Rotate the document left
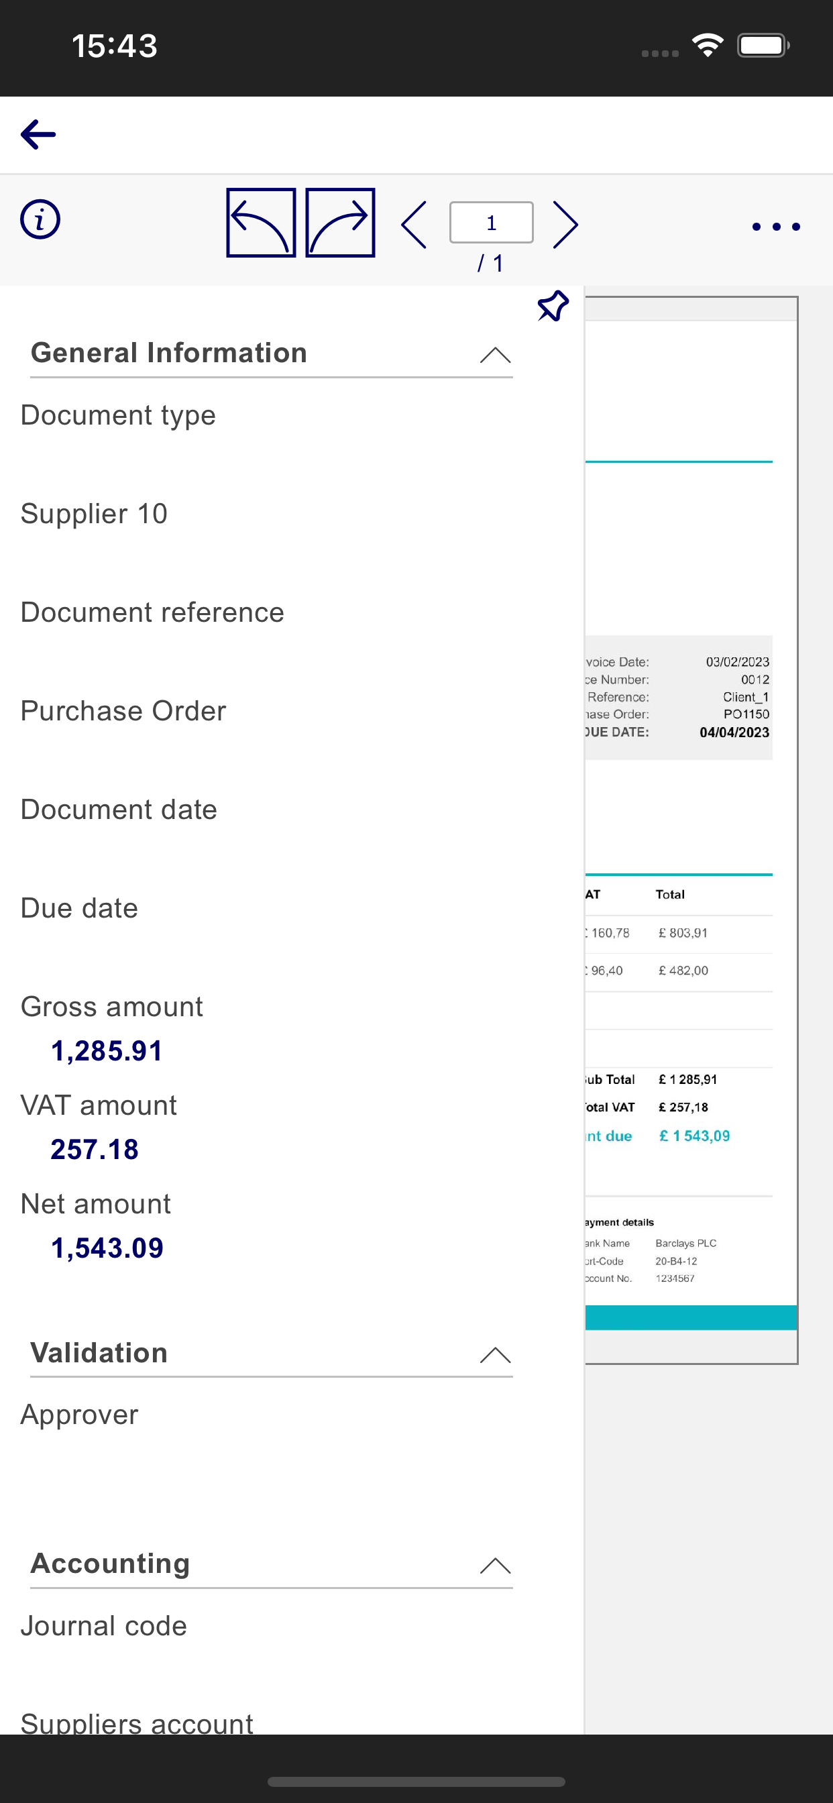Image resolution: width=833 pixels, height=1803 pixels. point(261,223)
